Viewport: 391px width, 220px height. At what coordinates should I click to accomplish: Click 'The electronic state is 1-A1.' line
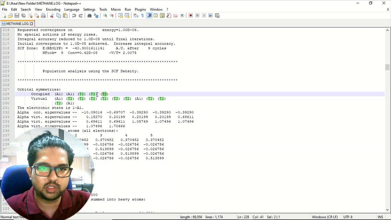[x=50, y=108]
